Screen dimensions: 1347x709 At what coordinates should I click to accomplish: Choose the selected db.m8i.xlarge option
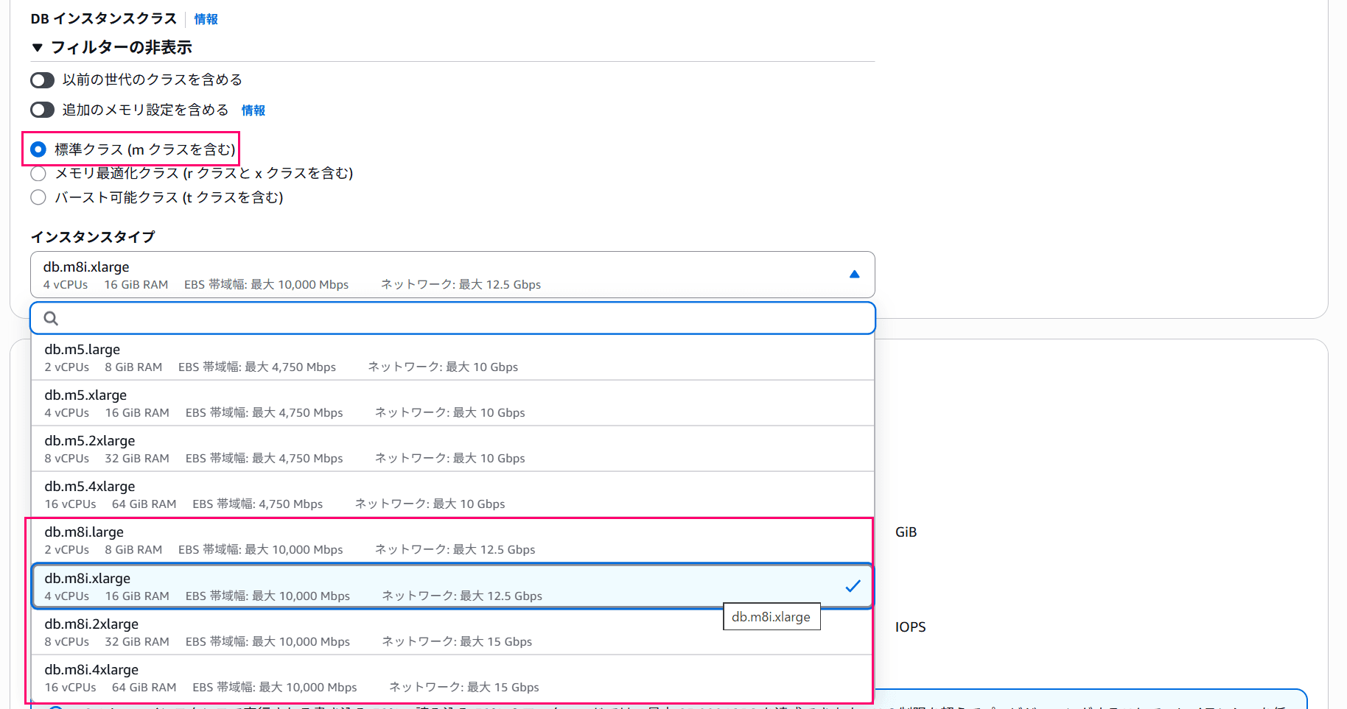tap(452, 586)
